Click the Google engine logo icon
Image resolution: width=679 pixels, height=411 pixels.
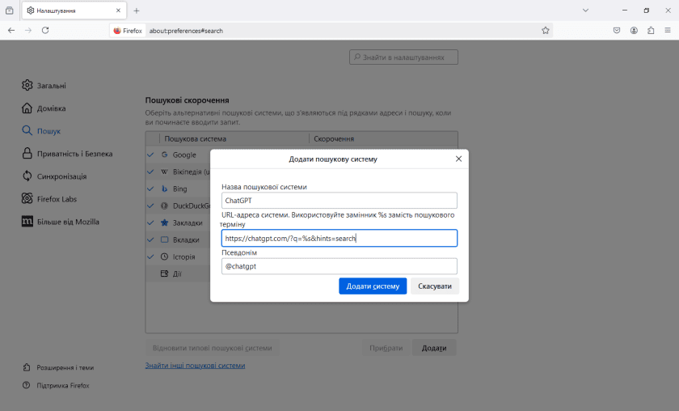165,155
